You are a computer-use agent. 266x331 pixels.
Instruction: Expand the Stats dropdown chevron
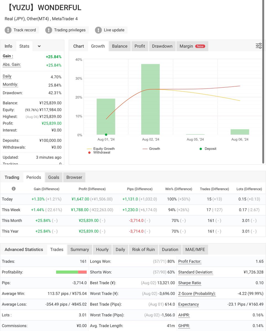coord(39,46)
